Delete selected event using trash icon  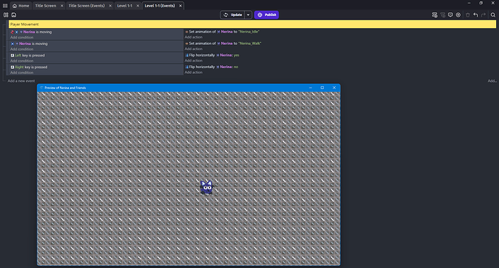coord(467,14)
